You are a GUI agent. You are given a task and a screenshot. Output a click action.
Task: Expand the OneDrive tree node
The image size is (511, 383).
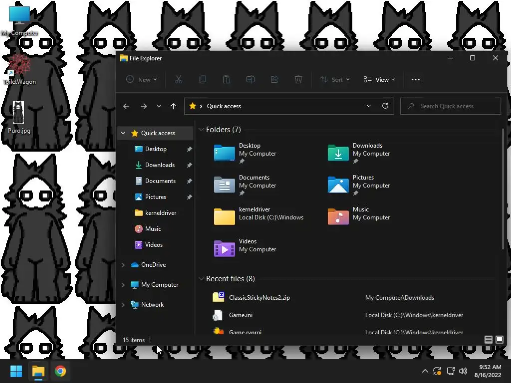tap(123, 265)
